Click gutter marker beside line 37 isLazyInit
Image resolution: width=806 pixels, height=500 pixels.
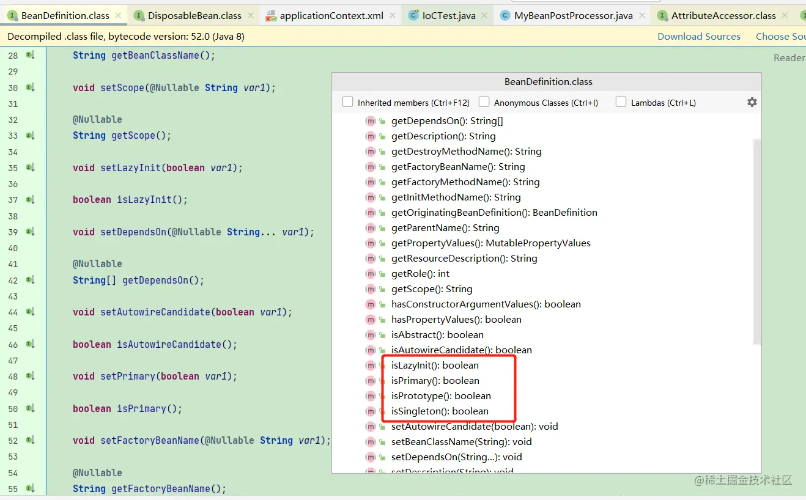[30, 200]
